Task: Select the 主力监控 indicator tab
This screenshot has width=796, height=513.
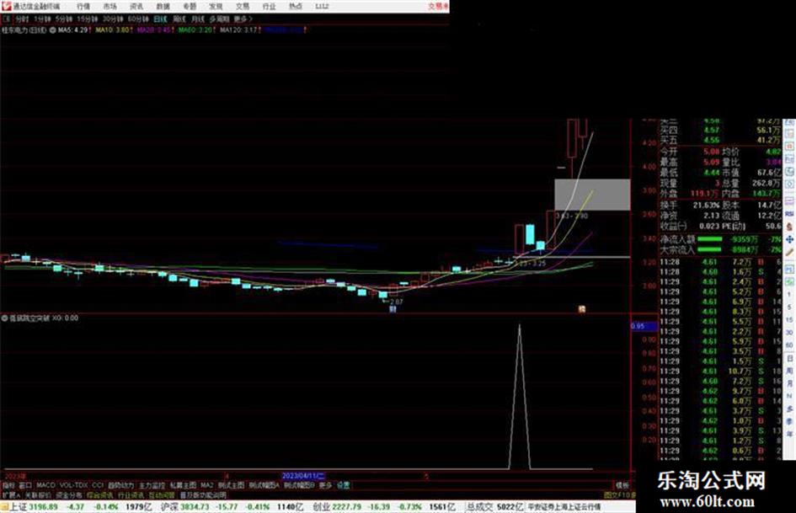Action: pos(152,485)
